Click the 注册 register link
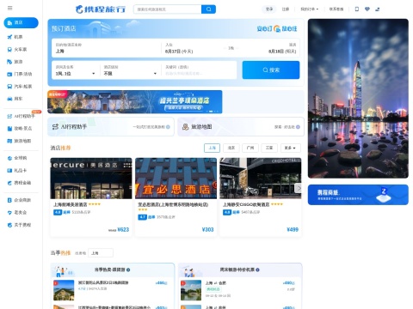This screenshot has width=413, height=309. pos(286,9)
